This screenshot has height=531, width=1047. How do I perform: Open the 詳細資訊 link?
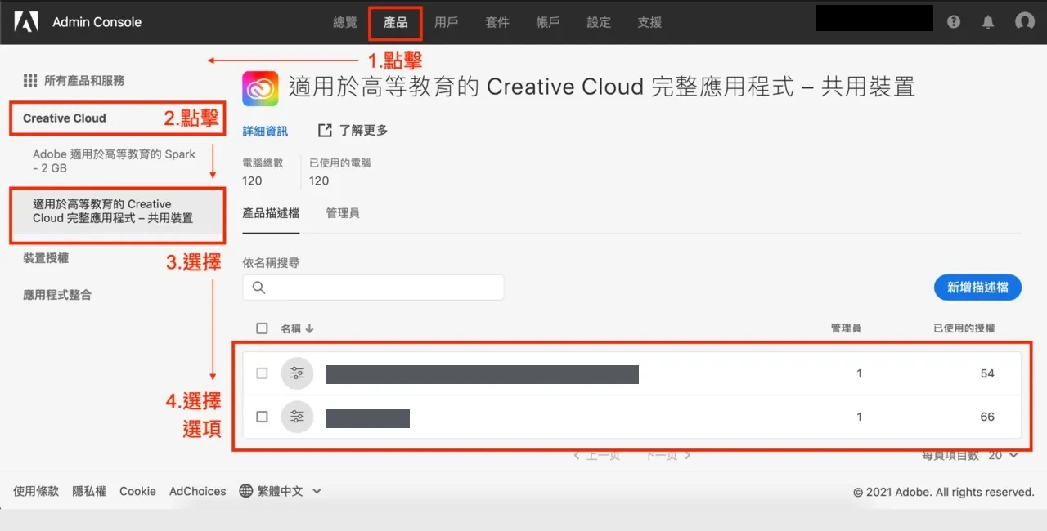265,131
